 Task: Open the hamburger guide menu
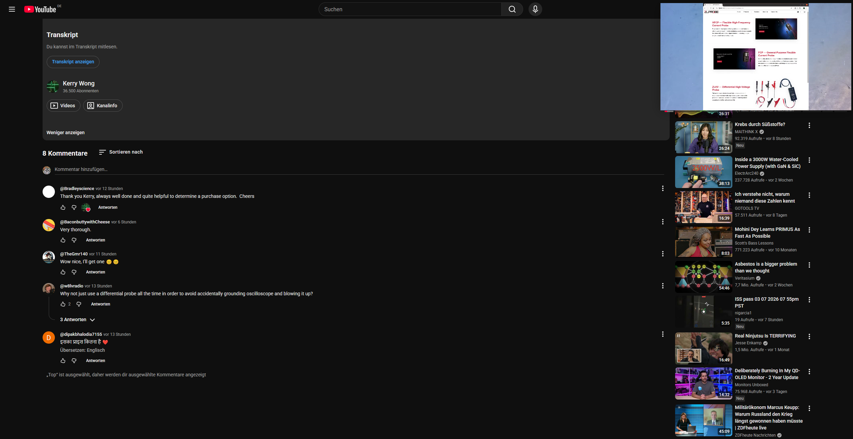[12, 9]
